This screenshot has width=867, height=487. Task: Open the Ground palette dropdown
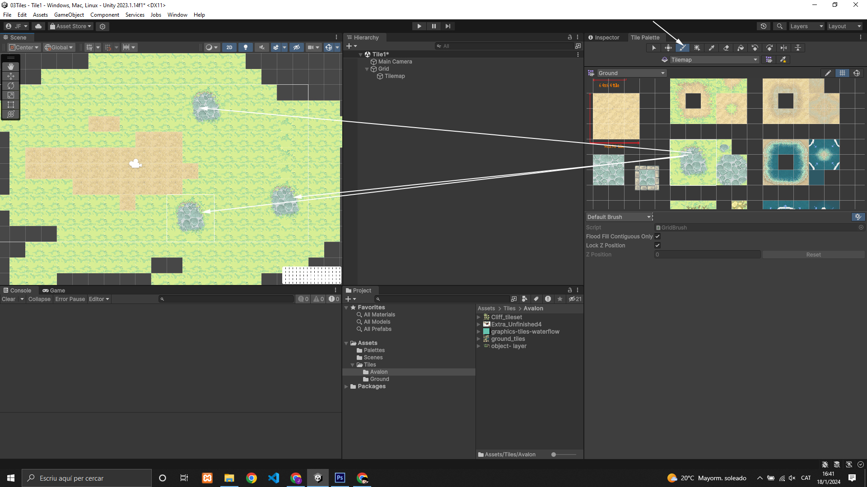click(631, 73)
